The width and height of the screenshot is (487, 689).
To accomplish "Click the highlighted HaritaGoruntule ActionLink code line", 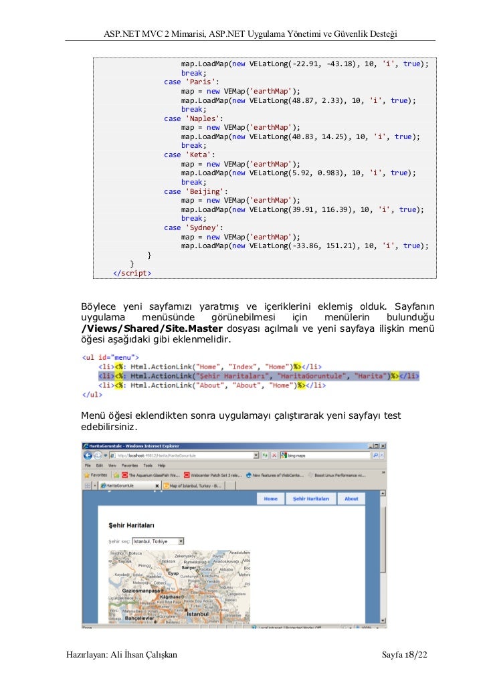I will tap(258, 376).
